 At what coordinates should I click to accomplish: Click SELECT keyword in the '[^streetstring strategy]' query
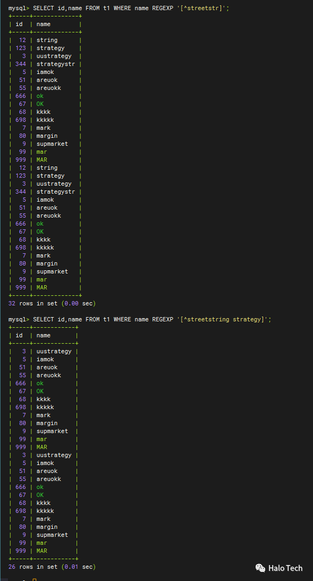point(44,319)
